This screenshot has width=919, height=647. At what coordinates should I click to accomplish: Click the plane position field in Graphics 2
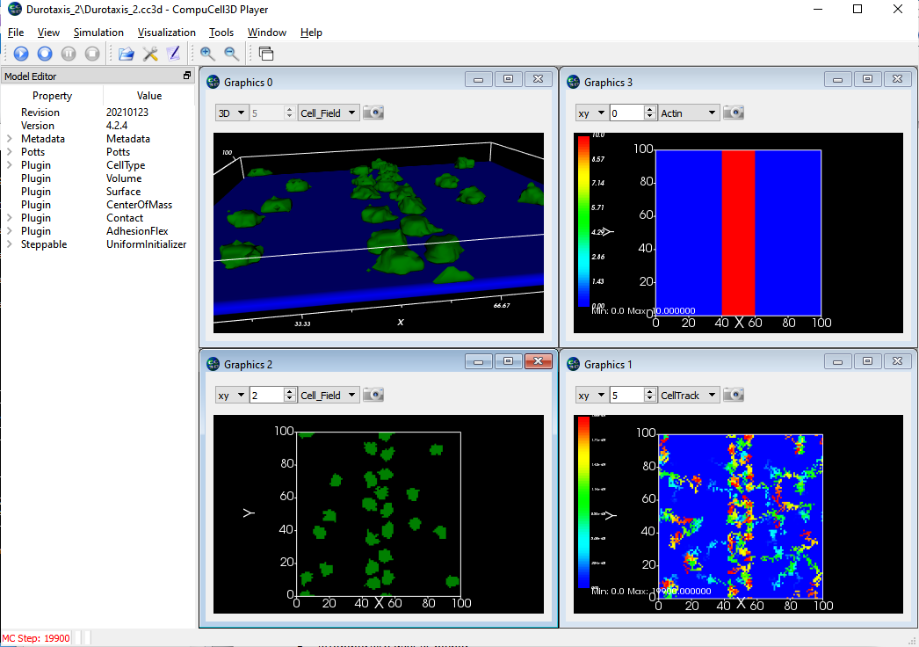coord(266,396)
